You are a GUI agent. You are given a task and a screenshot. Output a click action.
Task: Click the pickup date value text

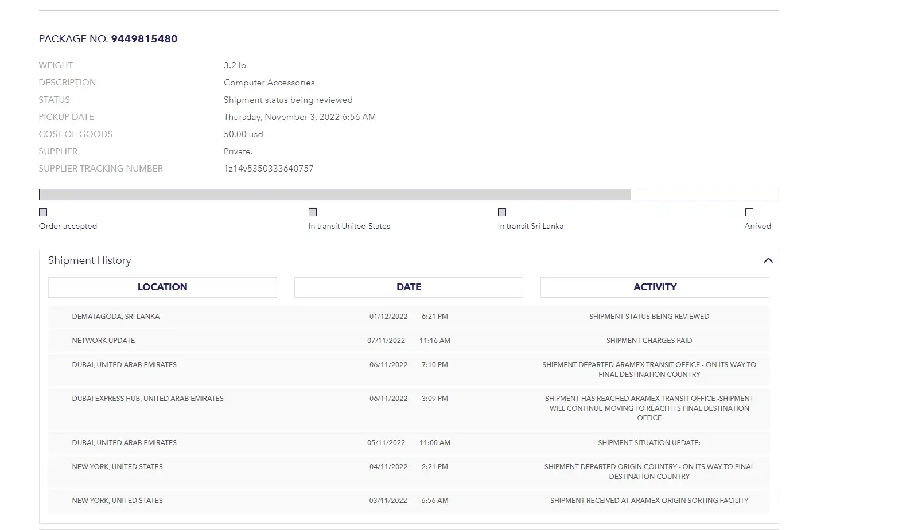(x=299, y=117)
